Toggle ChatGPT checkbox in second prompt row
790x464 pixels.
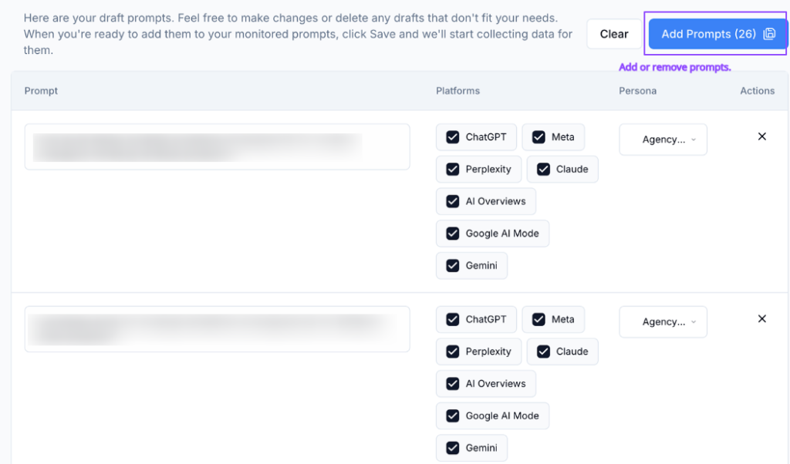point(453,319)
